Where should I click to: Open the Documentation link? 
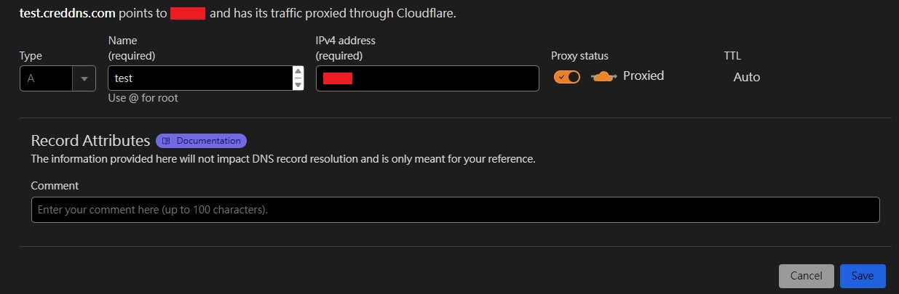(x=202, y=141)
